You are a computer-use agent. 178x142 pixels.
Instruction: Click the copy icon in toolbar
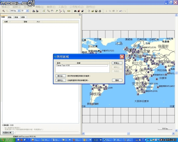click(x=110, y=11)
